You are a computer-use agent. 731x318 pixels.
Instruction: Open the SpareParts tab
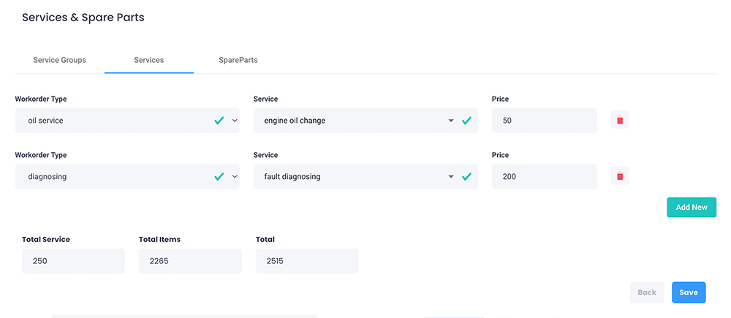pyautogui.click(x=238, y=60)
